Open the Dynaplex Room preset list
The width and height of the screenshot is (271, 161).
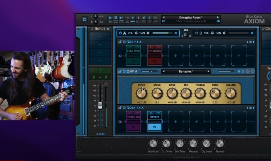click(x=191, y=18)
